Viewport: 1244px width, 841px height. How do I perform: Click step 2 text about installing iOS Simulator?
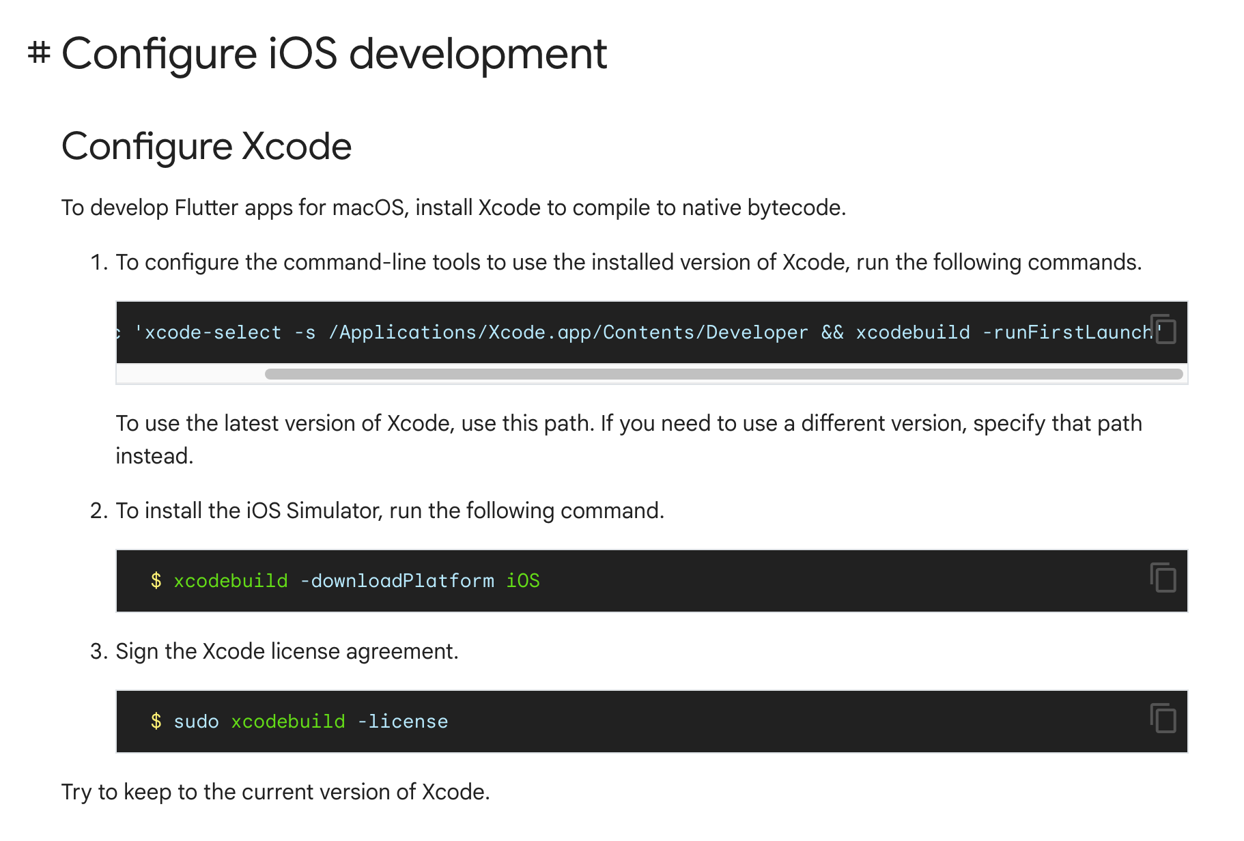pyautogui.click(x=390, y=511)
